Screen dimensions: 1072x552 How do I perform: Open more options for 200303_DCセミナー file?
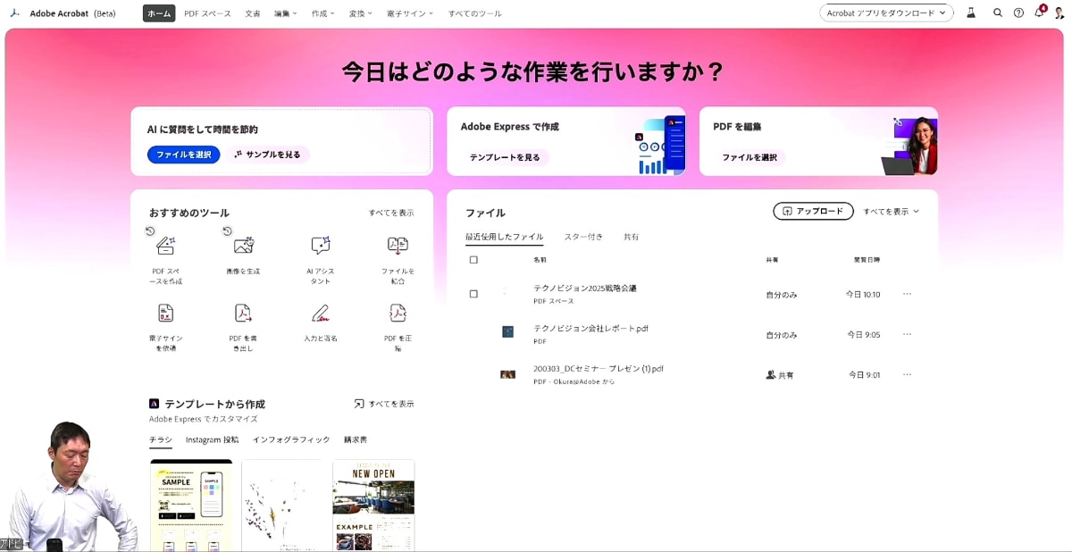[x=907, y=374]
